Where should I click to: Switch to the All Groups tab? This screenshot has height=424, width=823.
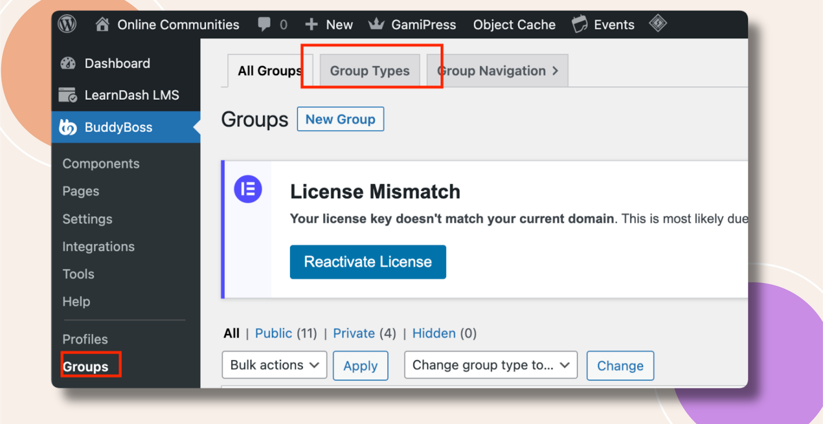click(x=270, y=71)
